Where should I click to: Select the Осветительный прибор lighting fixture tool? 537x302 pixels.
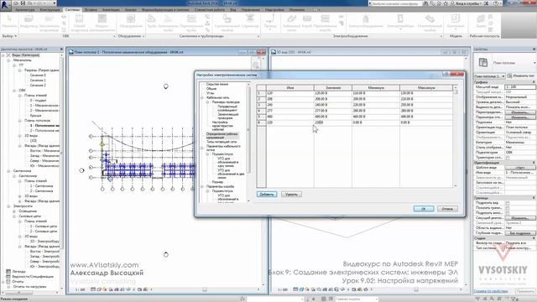click(x=430, y=23)
